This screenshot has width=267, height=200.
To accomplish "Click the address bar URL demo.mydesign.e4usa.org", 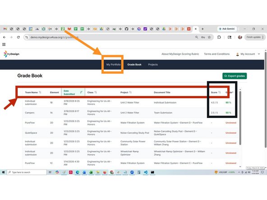I will click(x=55, y=37).
